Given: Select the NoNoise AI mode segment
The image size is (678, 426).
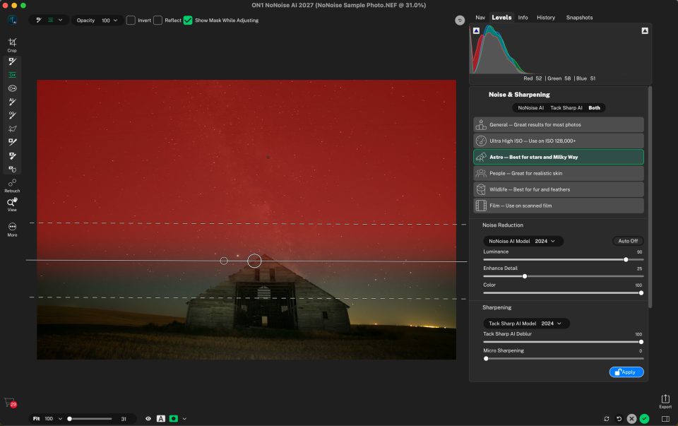Looking at the screenshot, I should coord(530,107).
